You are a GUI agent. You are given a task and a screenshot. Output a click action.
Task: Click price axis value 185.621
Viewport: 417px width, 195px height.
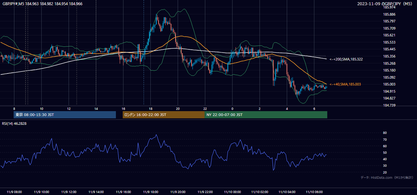point(389,35)
